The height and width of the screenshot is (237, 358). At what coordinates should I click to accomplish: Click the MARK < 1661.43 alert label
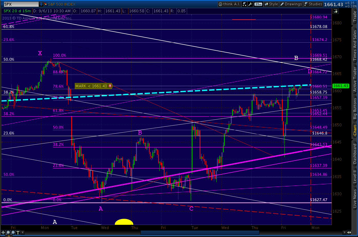[91, 86]
